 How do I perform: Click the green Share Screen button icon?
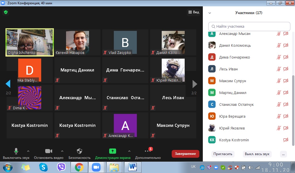113,151
